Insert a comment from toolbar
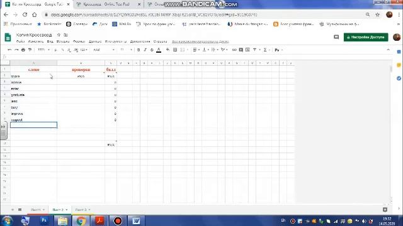 [x=241, y=50]
